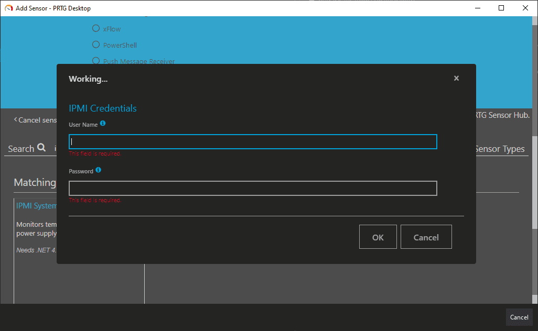
Task: Select the xFlow radio button
Action: [x=96, y=28]
